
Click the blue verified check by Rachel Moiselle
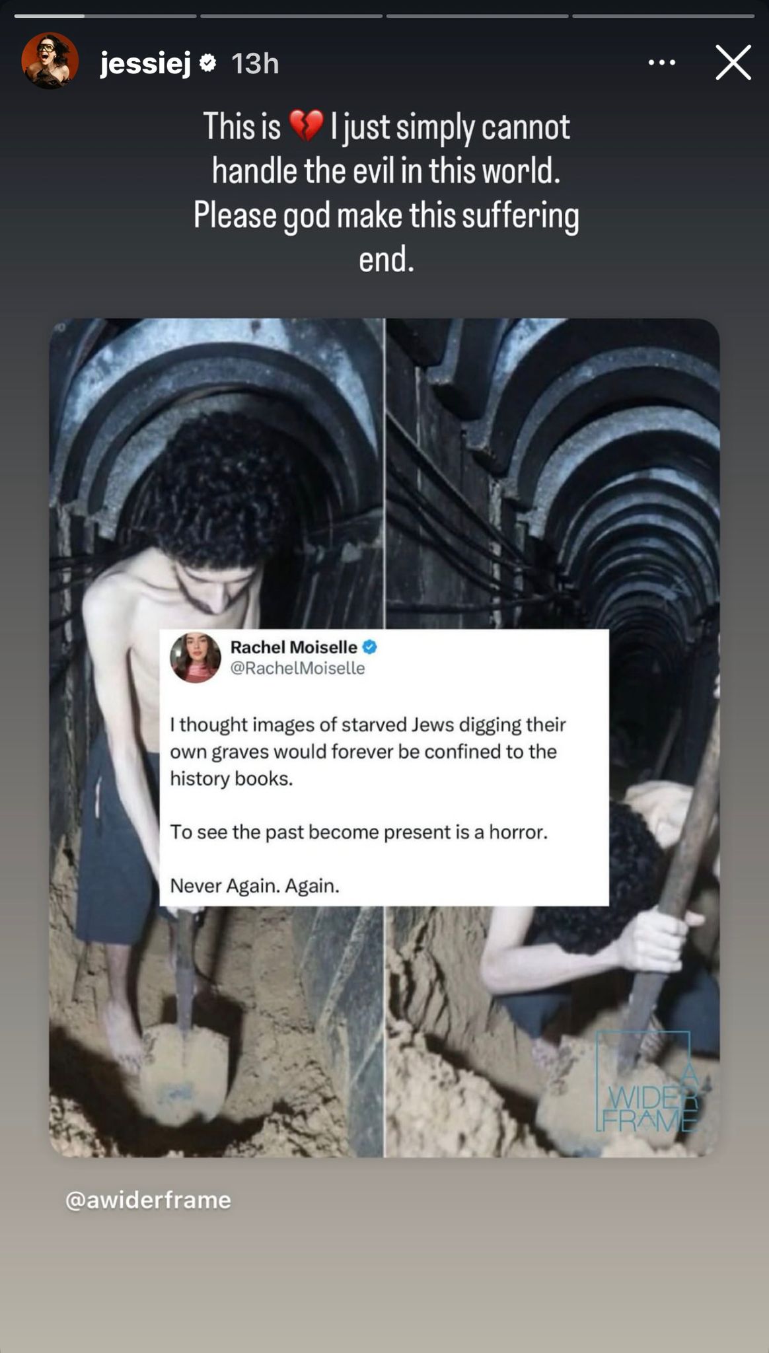pyautogui.click(x=370, y=647)
